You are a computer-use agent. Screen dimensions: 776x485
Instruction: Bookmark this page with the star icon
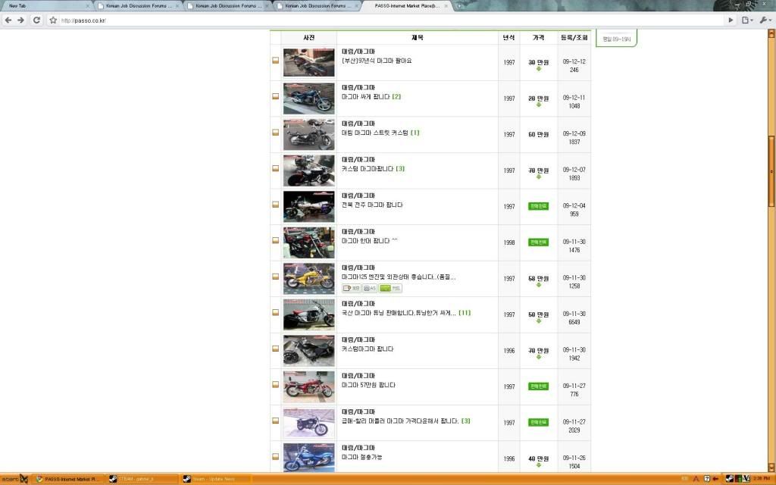[53, 20]
